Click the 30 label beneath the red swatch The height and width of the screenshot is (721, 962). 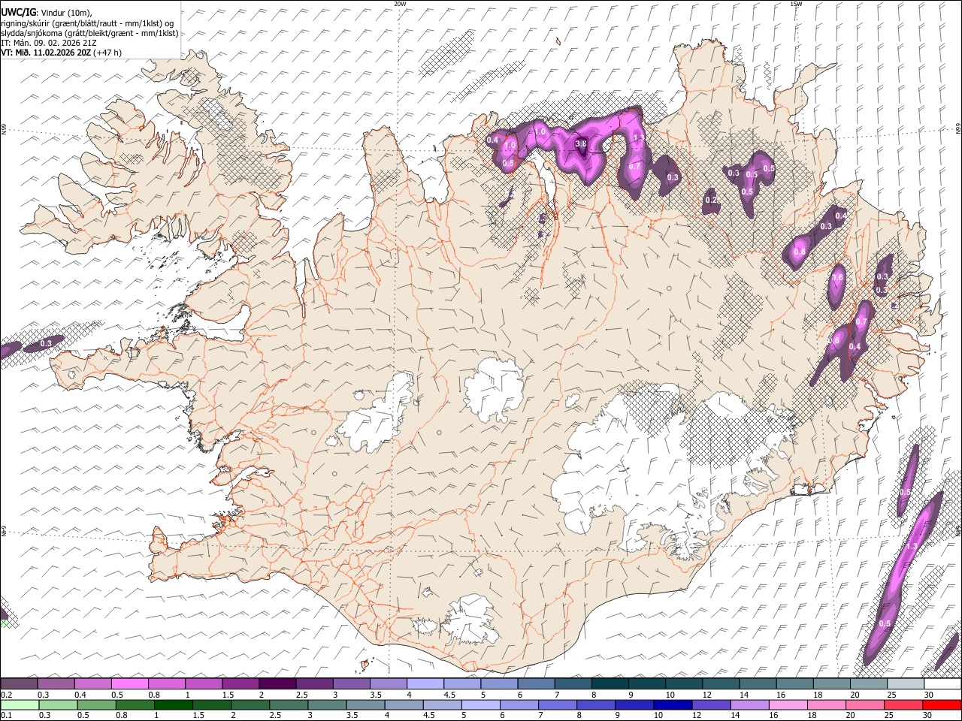click(928, 716)
